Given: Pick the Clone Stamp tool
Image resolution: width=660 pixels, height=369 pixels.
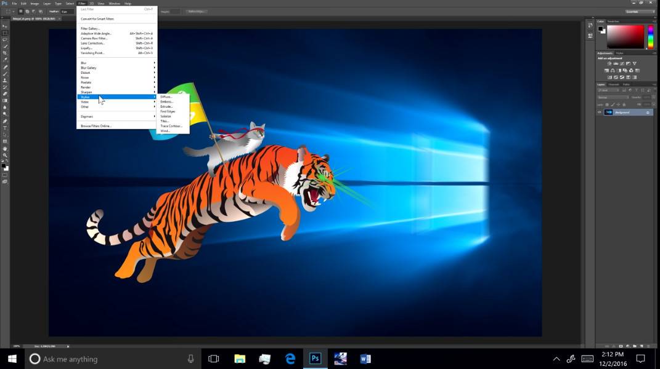Looking at the screenshot, I should [5, 81].
